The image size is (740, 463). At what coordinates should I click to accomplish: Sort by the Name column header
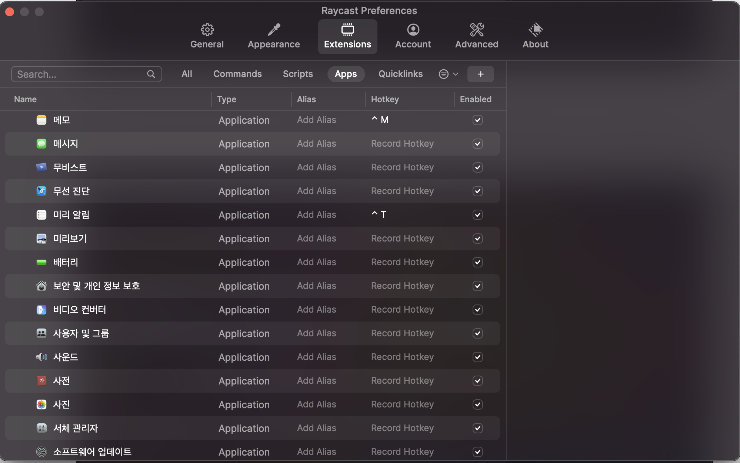pos(26,99)
